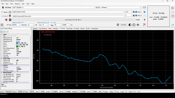Switch to the Spectrogram tab

(x=95, y=29)
